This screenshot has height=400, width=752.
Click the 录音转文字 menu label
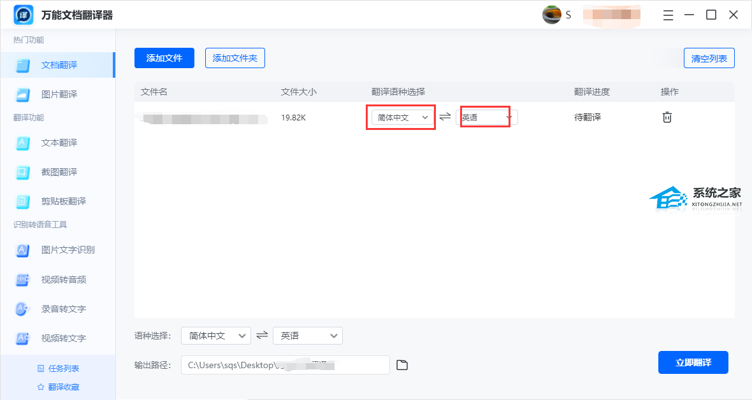coord(64,309)
